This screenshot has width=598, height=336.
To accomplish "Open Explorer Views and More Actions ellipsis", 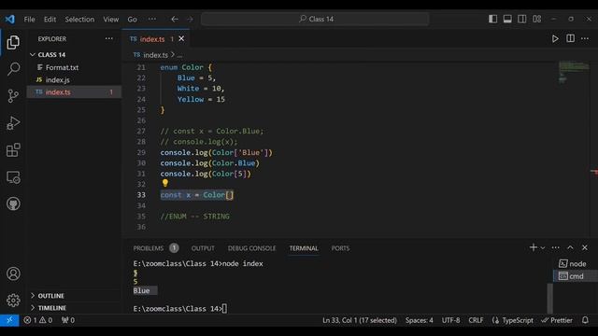I will click(x=109, y=38).
